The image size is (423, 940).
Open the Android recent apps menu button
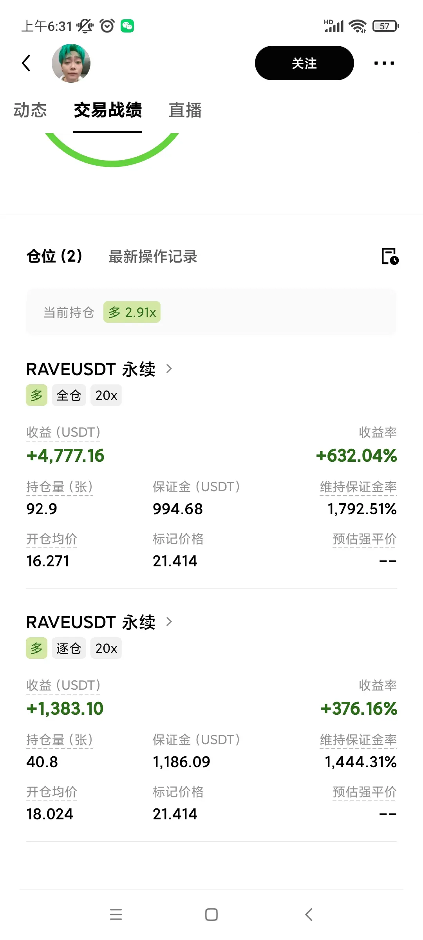point(116,915)
